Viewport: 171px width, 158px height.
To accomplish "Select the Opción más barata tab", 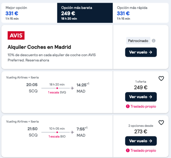I will [x=85, y=13].
